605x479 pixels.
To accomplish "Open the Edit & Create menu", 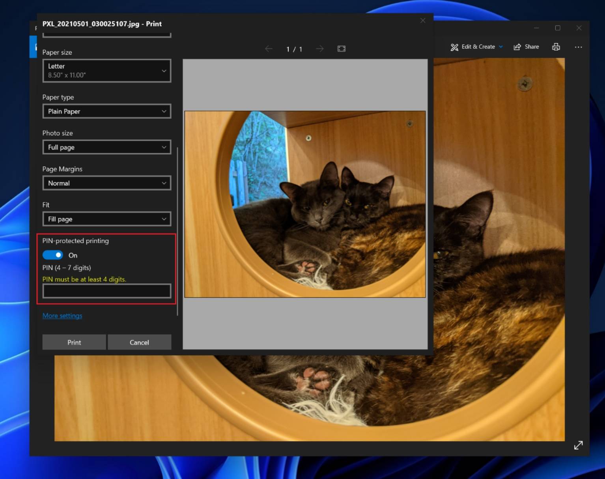I will [476, 47].
